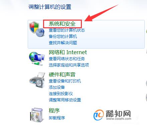The height and width of the screenshot is (133, 147).
Task: Click the 调整计算机的设置 page title
Action: point(50,7)
